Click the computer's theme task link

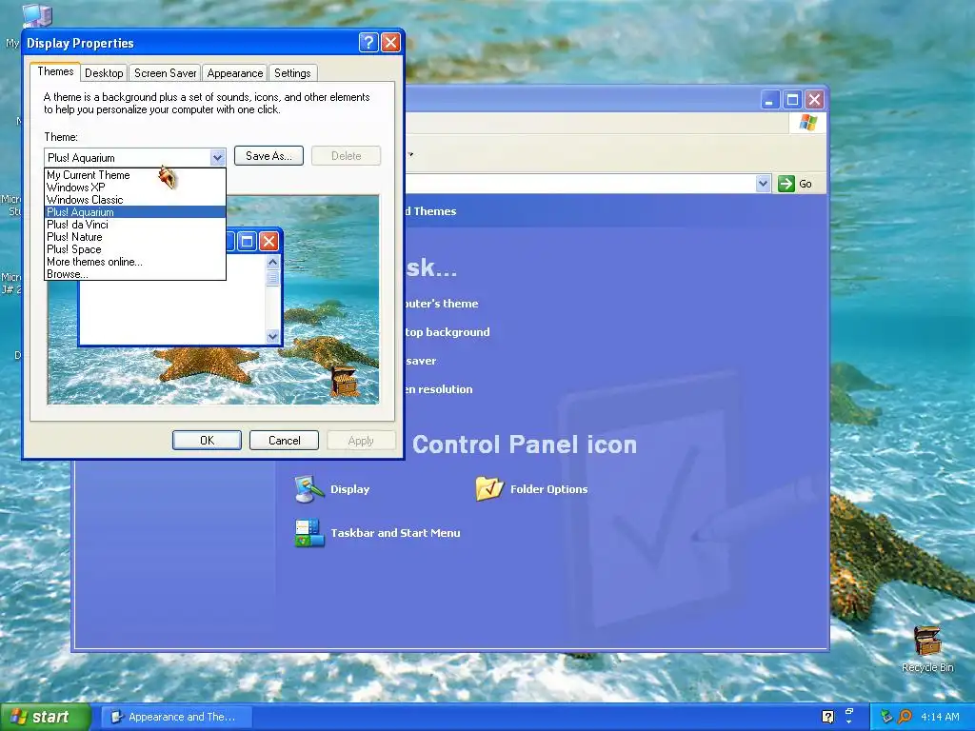point(442,304)
